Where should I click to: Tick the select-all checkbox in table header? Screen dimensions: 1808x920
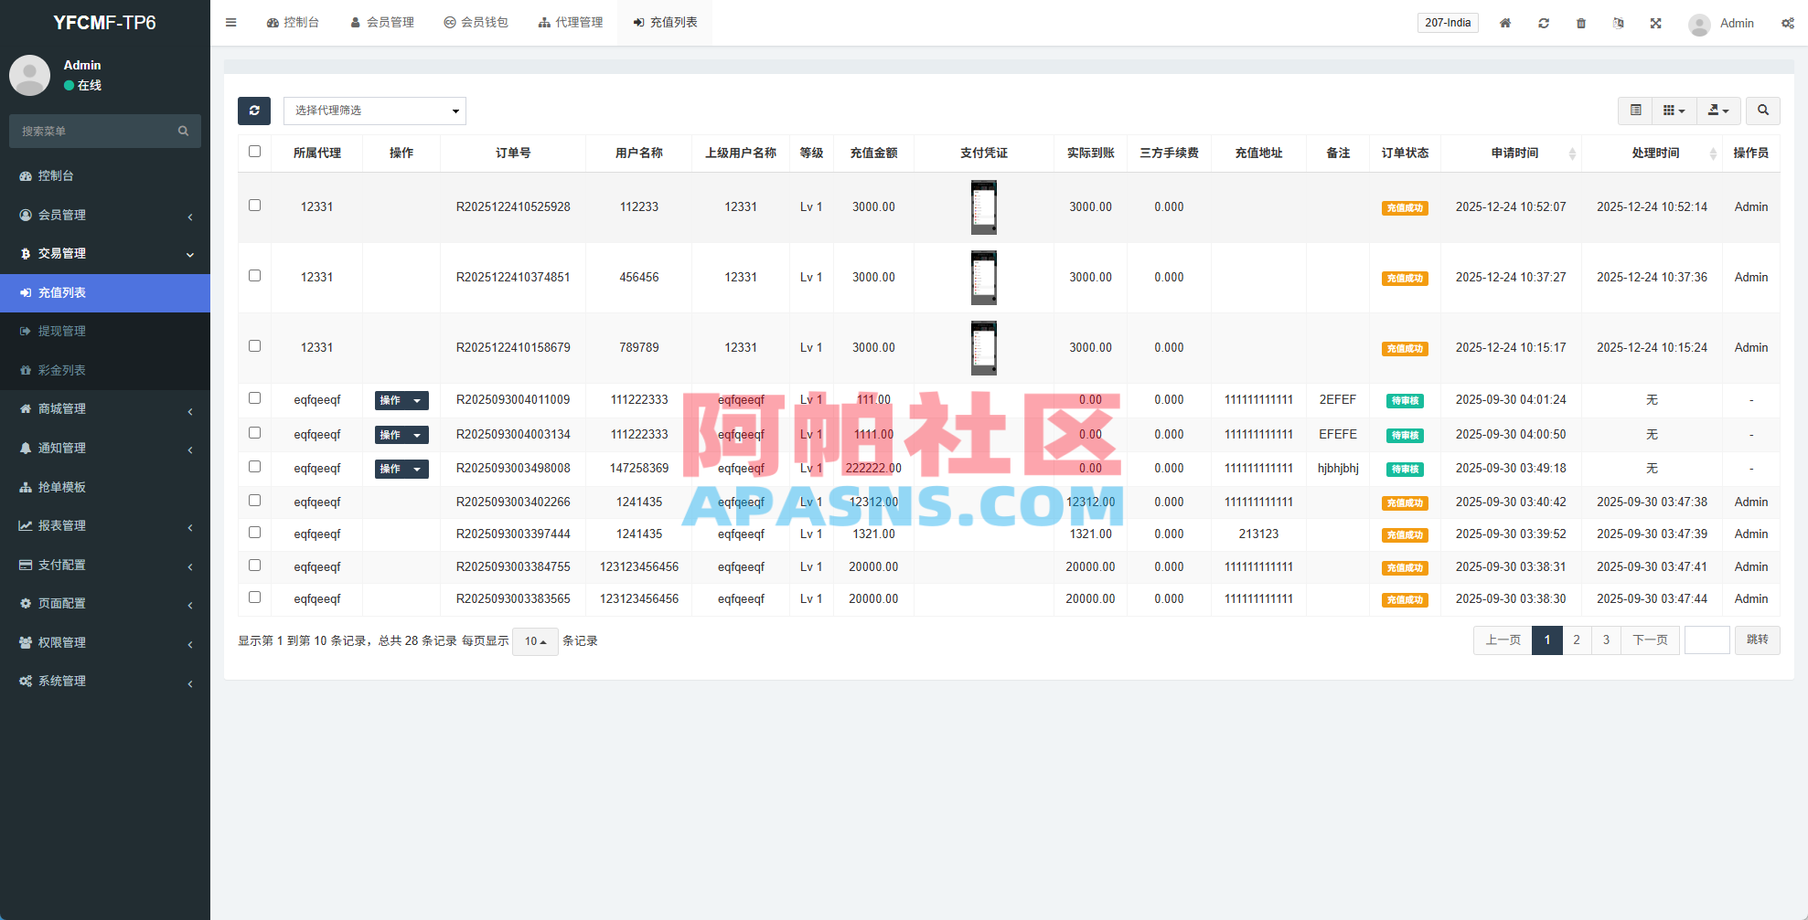255,152
